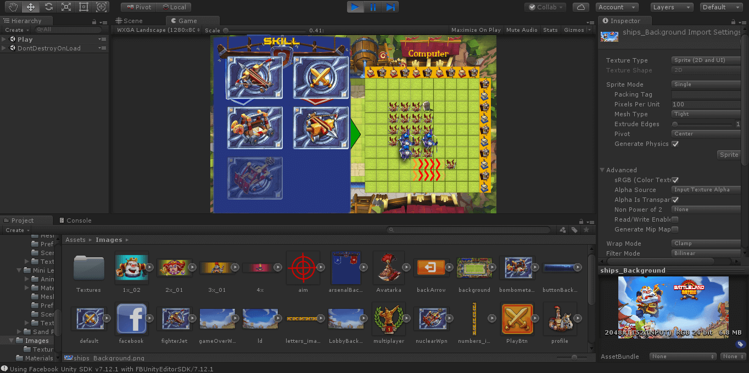The image size is (749, 373).
Task: Open the Hierarchy Create menu
Action: [x=16, y=30]
